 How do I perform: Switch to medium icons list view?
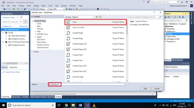100,17
